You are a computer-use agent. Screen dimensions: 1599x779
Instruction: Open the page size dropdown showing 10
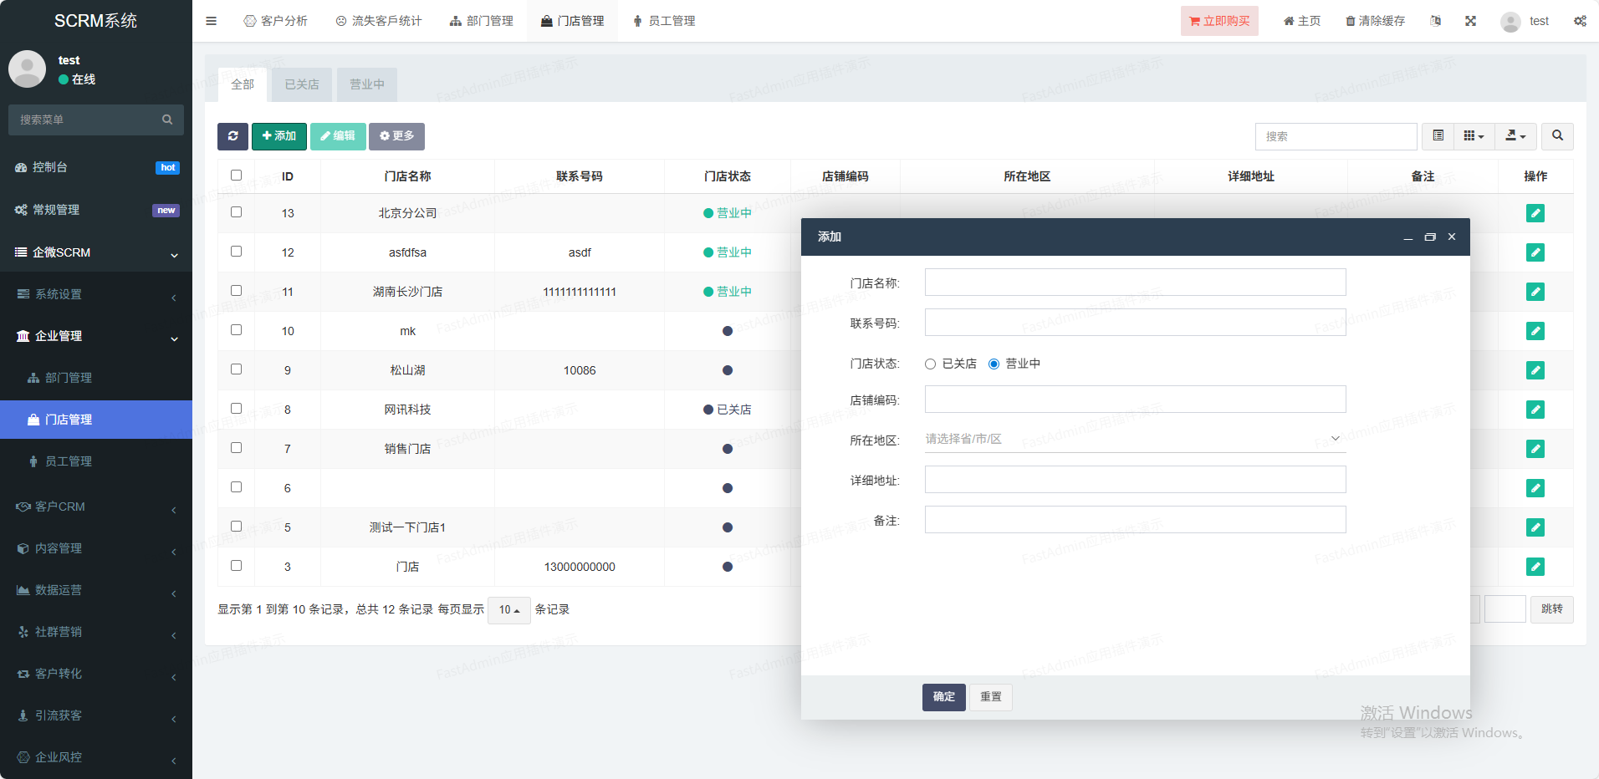pos(508,610)
